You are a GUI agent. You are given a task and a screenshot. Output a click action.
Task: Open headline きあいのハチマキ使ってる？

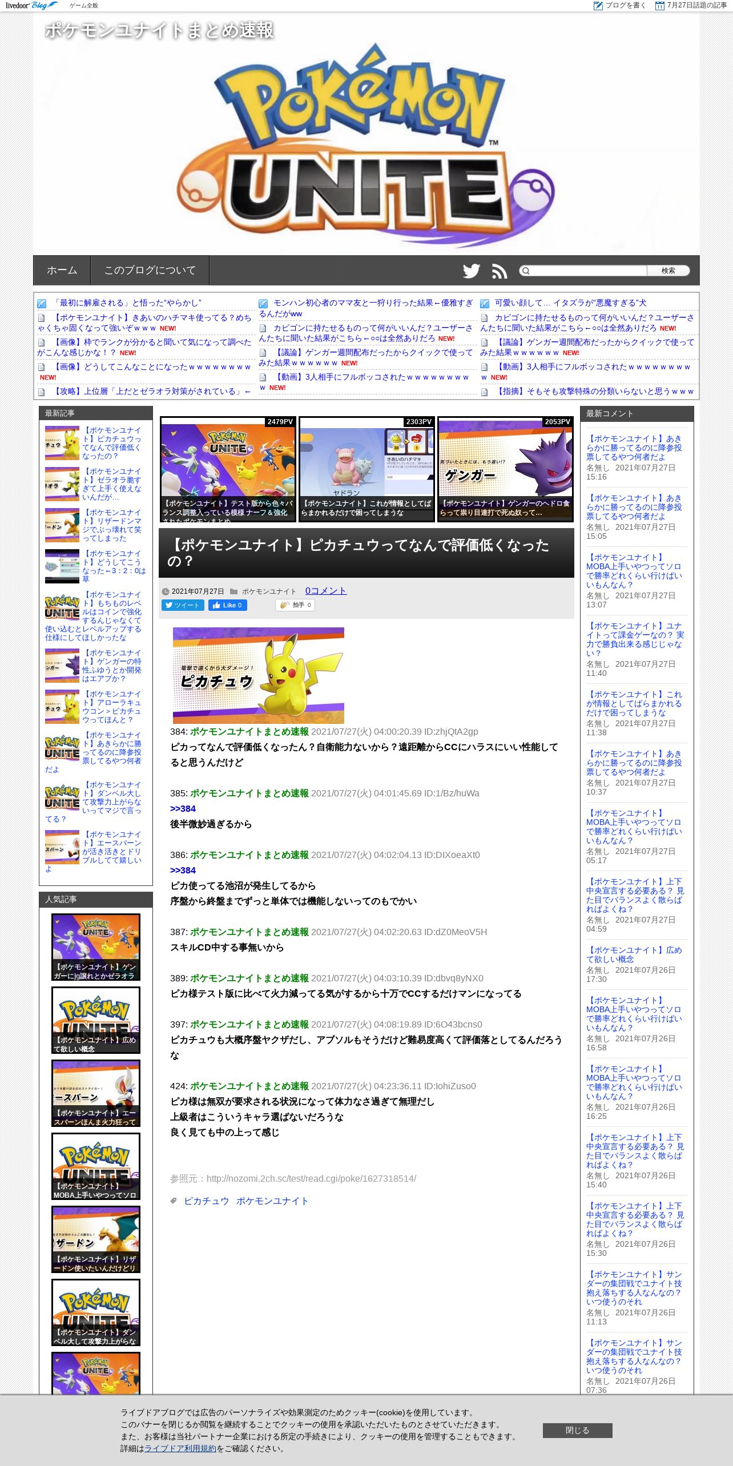(x=144, y=323)
